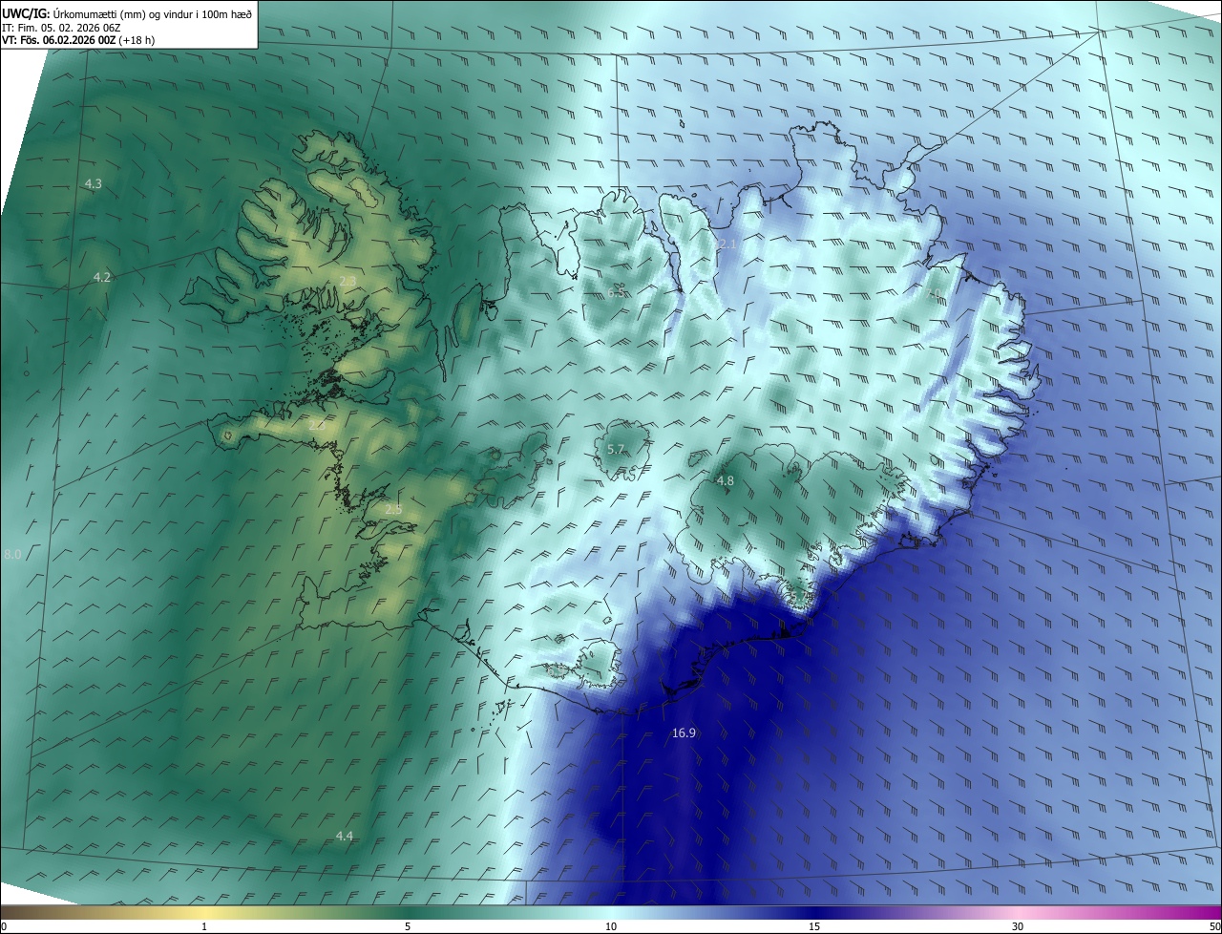Click the VT: Fös. 06.02.2026 00Z (+18 h) line
The image size is (1222, 934).
click(x=78, y=40)
